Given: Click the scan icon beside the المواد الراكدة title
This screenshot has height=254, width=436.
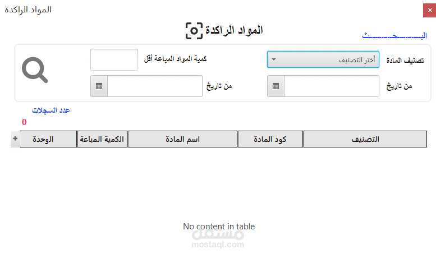Looking at the screenshot, I should click(x=194, y=31).
